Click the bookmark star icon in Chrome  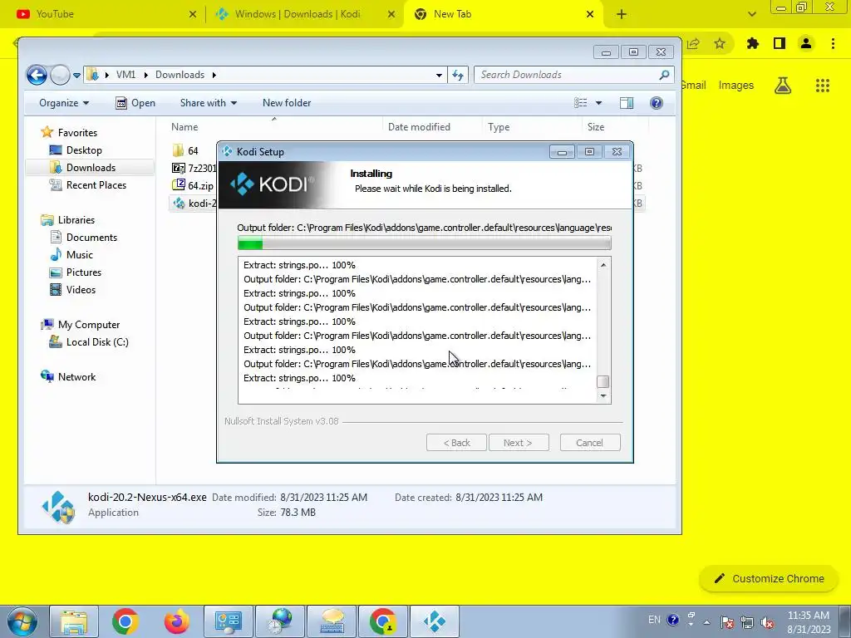(720, 43)
